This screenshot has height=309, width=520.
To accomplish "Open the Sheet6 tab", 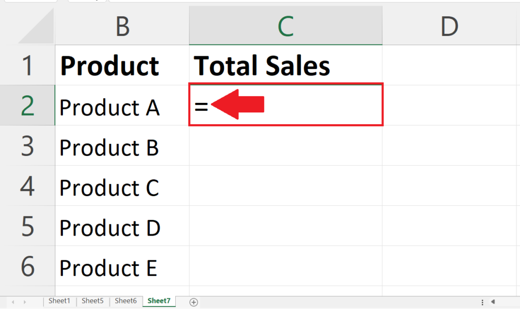I will click(x=126, y=301).
